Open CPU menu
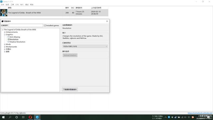 click(17, 4)
